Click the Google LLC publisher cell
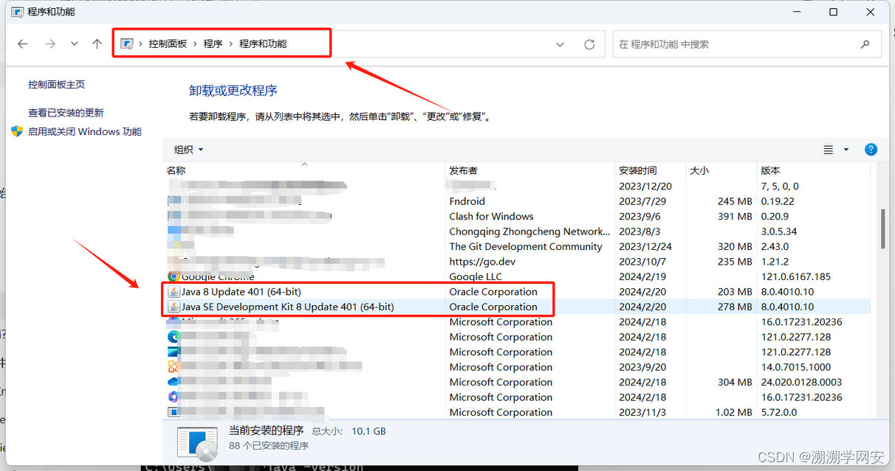 pyautogui.click(x=476, y=276)
